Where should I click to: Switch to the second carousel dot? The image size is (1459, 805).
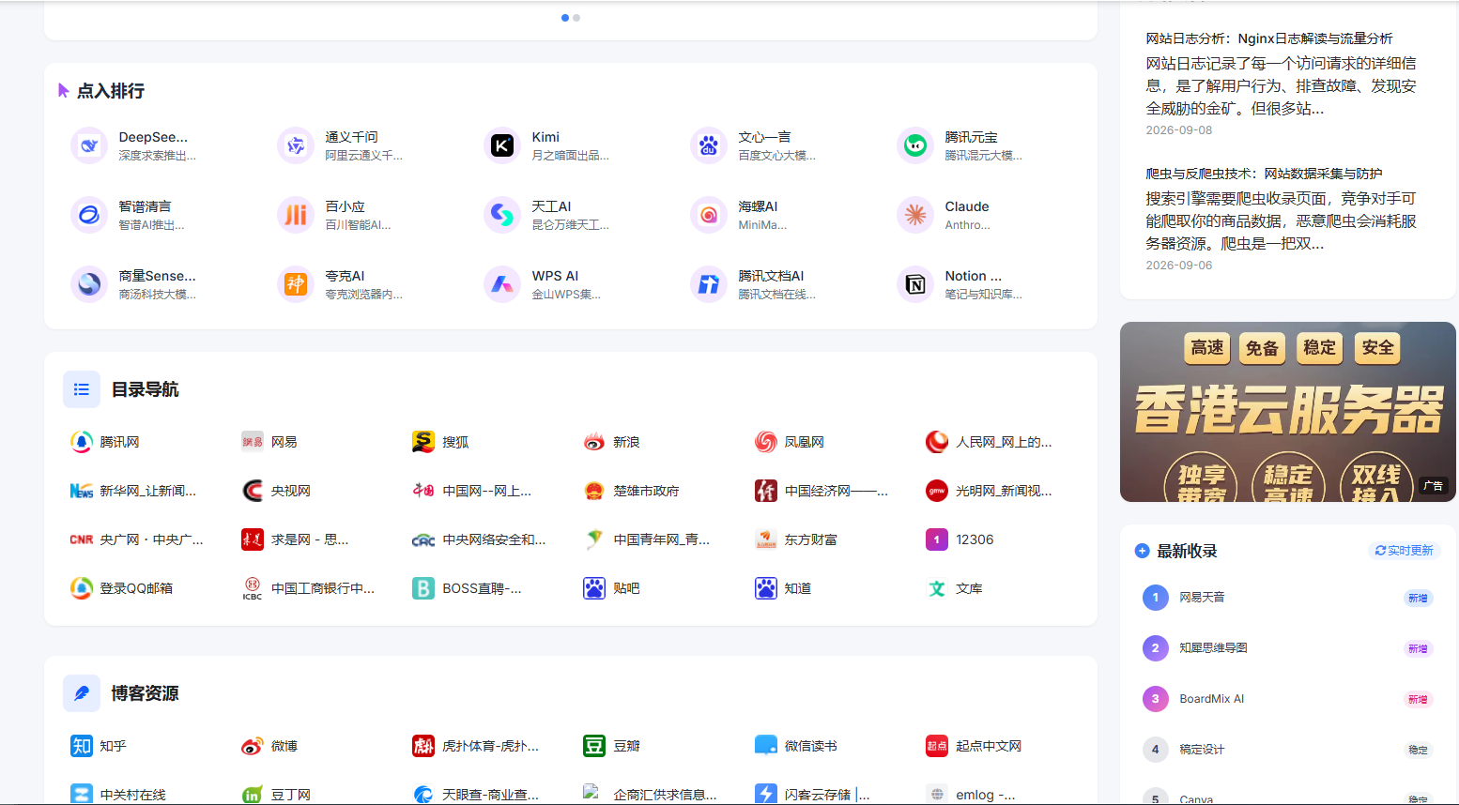[576, 18]
